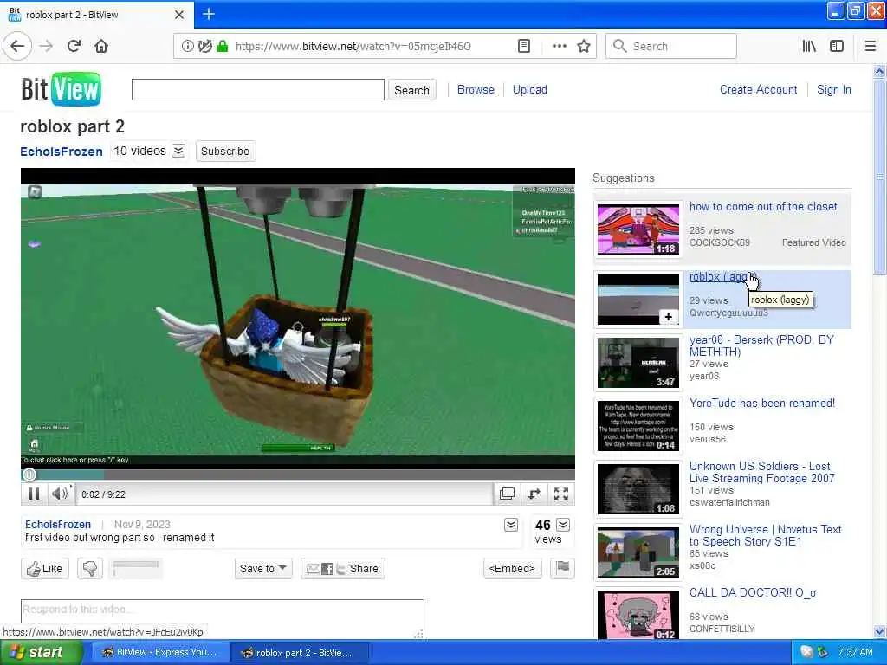Open suggestion how to come out of the closet

pos(763,207)
